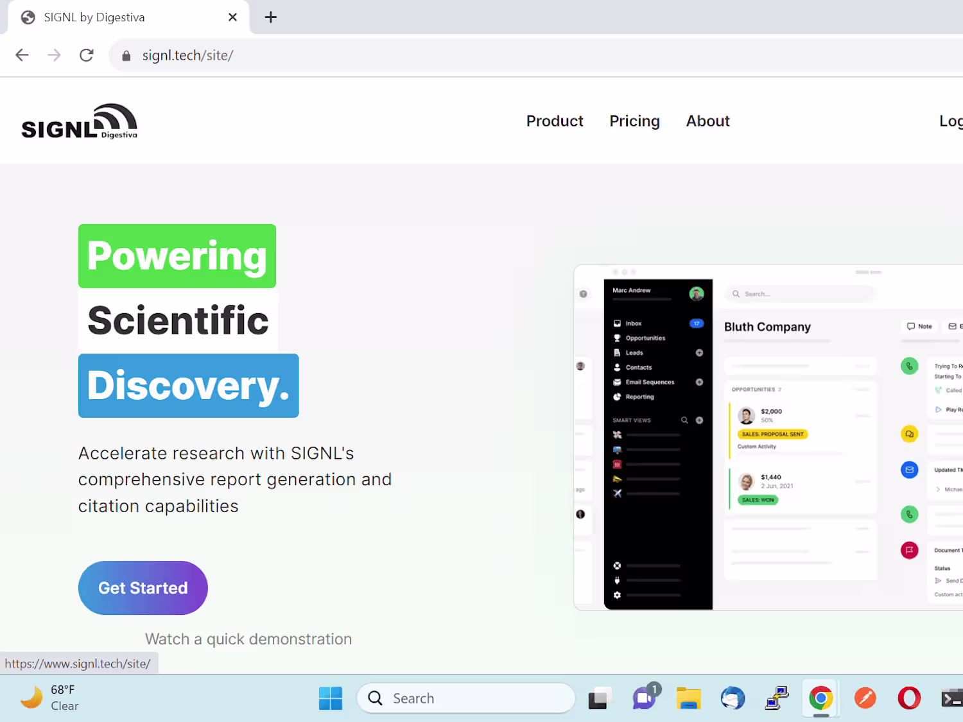The height and width of the screenshot is (722, 963).
Task: Open Thunderbird from taskbar
Action: (x=733, y=698)
